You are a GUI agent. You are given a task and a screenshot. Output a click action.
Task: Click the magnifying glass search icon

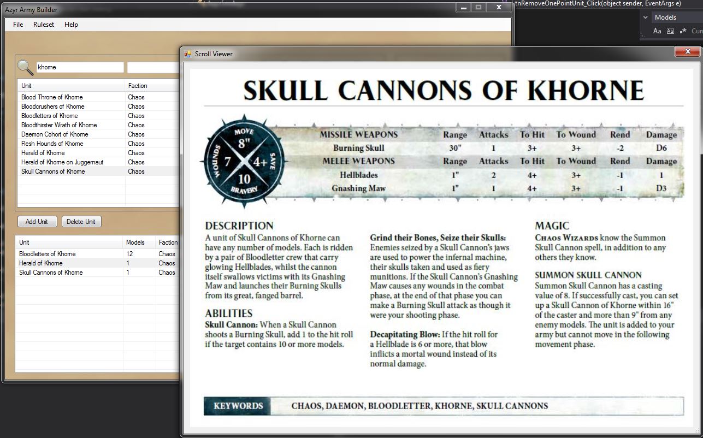pyautogui.click(x=26, y=67)
